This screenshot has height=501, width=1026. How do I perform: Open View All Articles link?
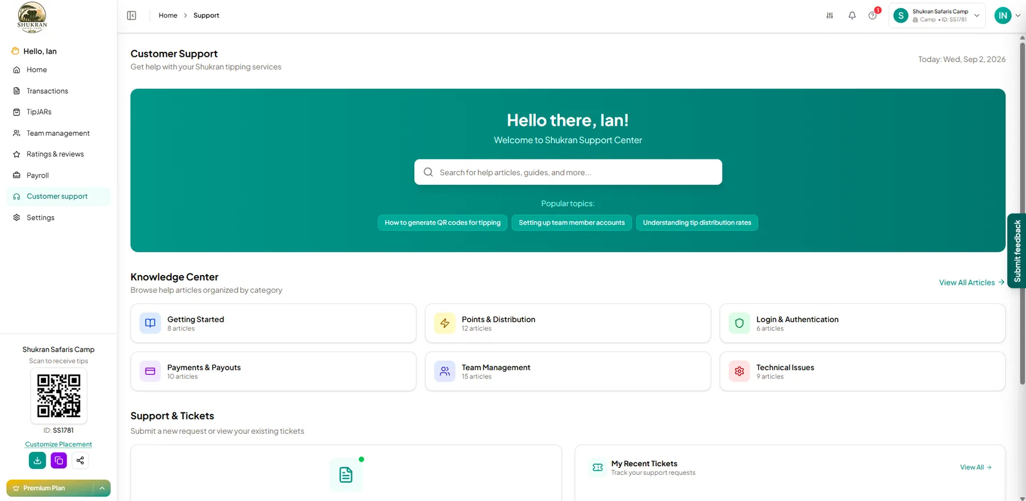click(972, 282)
